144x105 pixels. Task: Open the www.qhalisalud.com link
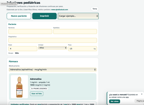(60, 9)
